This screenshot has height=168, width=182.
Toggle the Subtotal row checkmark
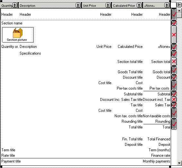tap(174, 94)
